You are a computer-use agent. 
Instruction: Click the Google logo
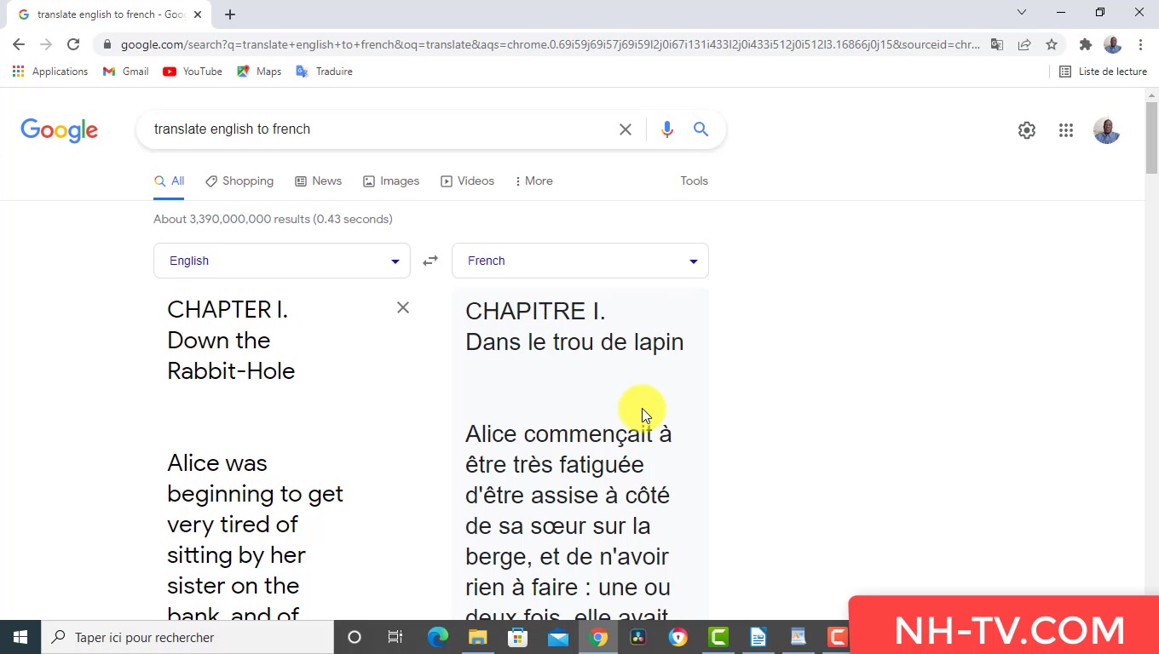click(x=59, y=130)
